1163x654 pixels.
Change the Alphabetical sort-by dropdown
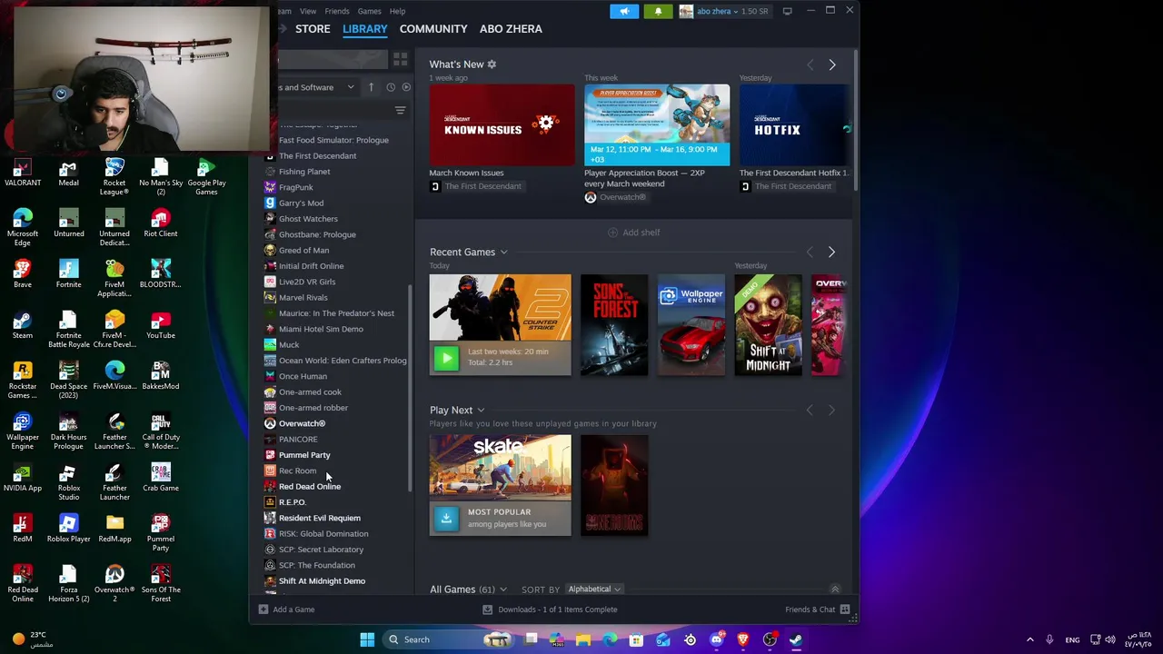(x=594, y=590)
